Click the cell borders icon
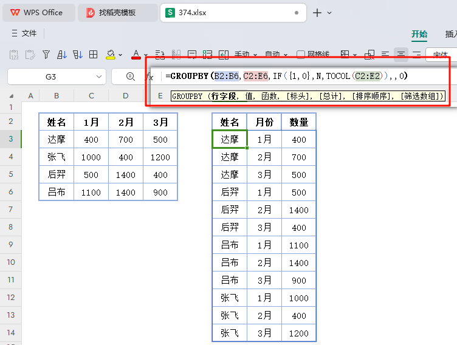Viewport: 457px width, 345px height. tap(345, 55)
